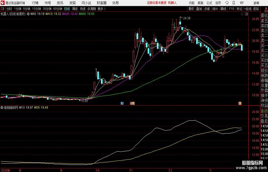
Task: Toggle the left sidebar panel icon
Action: coord(2,9)
